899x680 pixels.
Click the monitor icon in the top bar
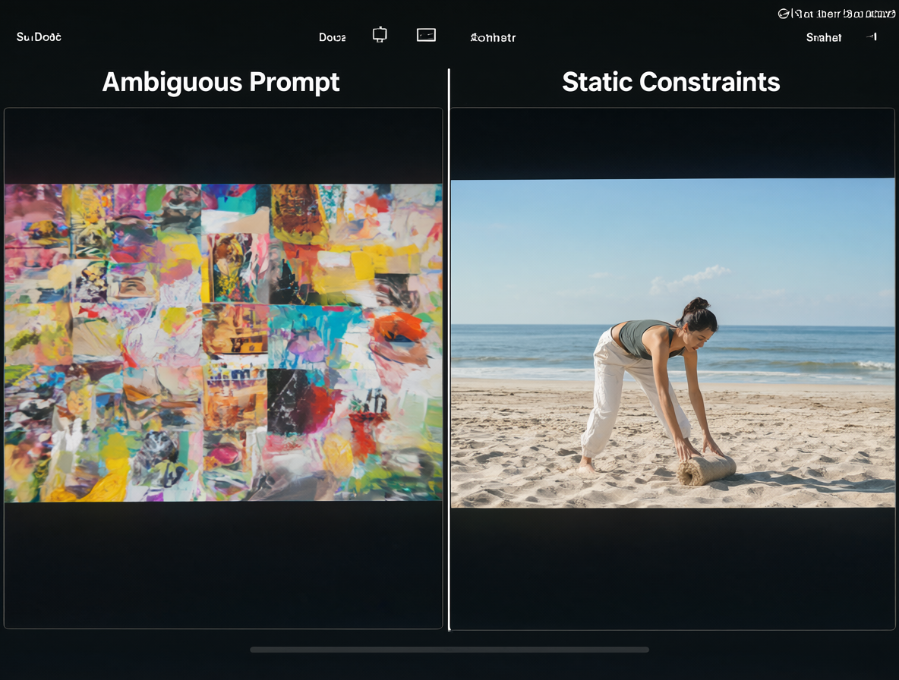380,35
